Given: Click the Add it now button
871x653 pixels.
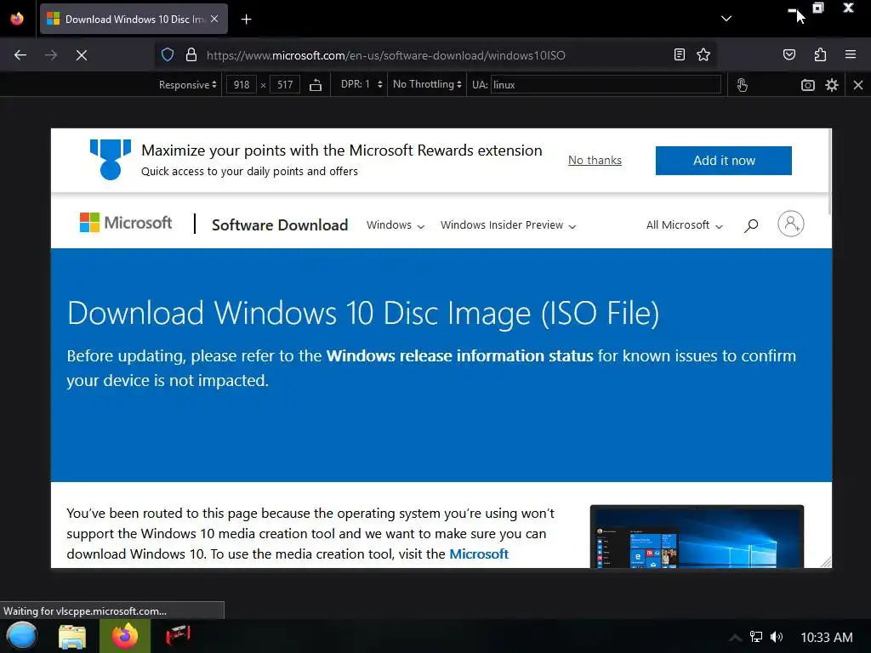Looking at the screenshot, I should click(x=723, y=161).
